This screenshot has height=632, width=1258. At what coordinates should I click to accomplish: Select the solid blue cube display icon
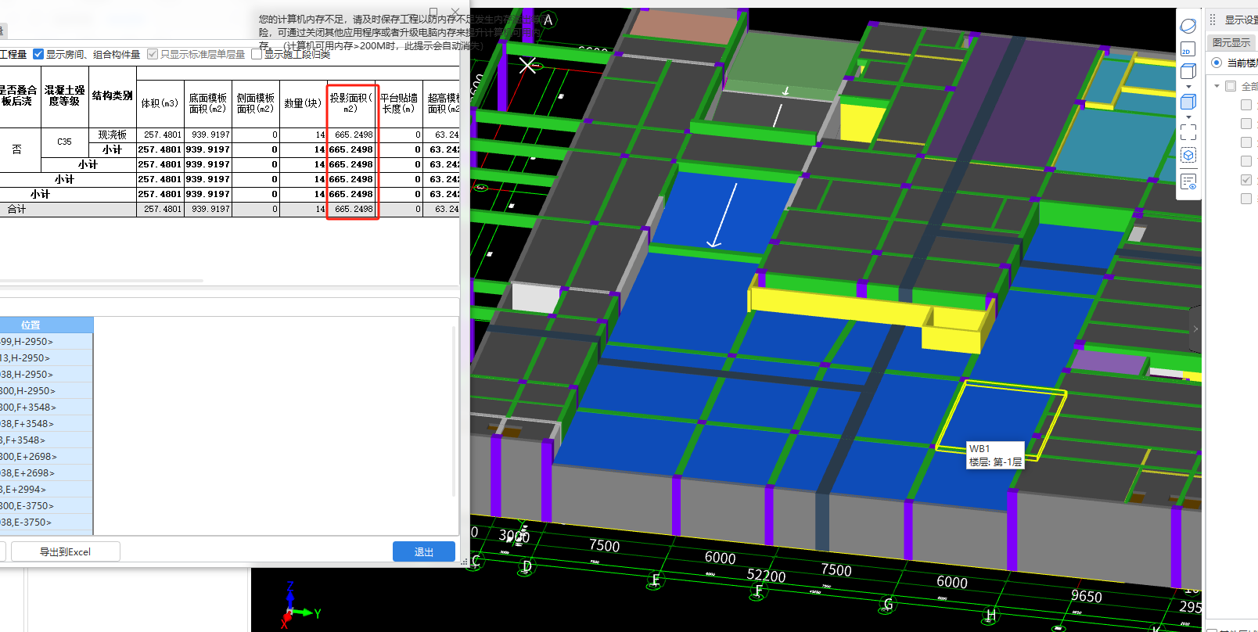[1188, 102]
